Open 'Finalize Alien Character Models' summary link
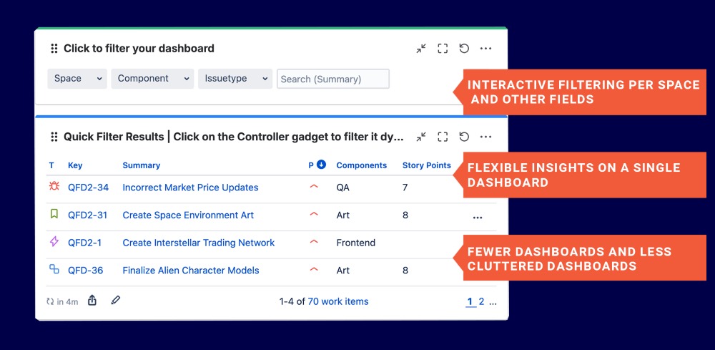 pyautogui.click(x=191, y=271)
